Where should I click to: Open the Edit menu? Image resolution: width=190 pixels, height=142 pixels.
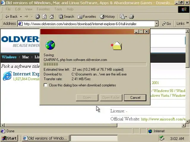pyautogui.click(x=18, y=9)
